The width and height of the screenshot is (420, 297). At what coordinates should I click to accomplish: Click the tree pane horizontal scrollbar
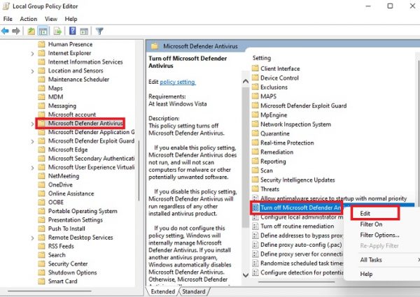(x=50, y=291)
